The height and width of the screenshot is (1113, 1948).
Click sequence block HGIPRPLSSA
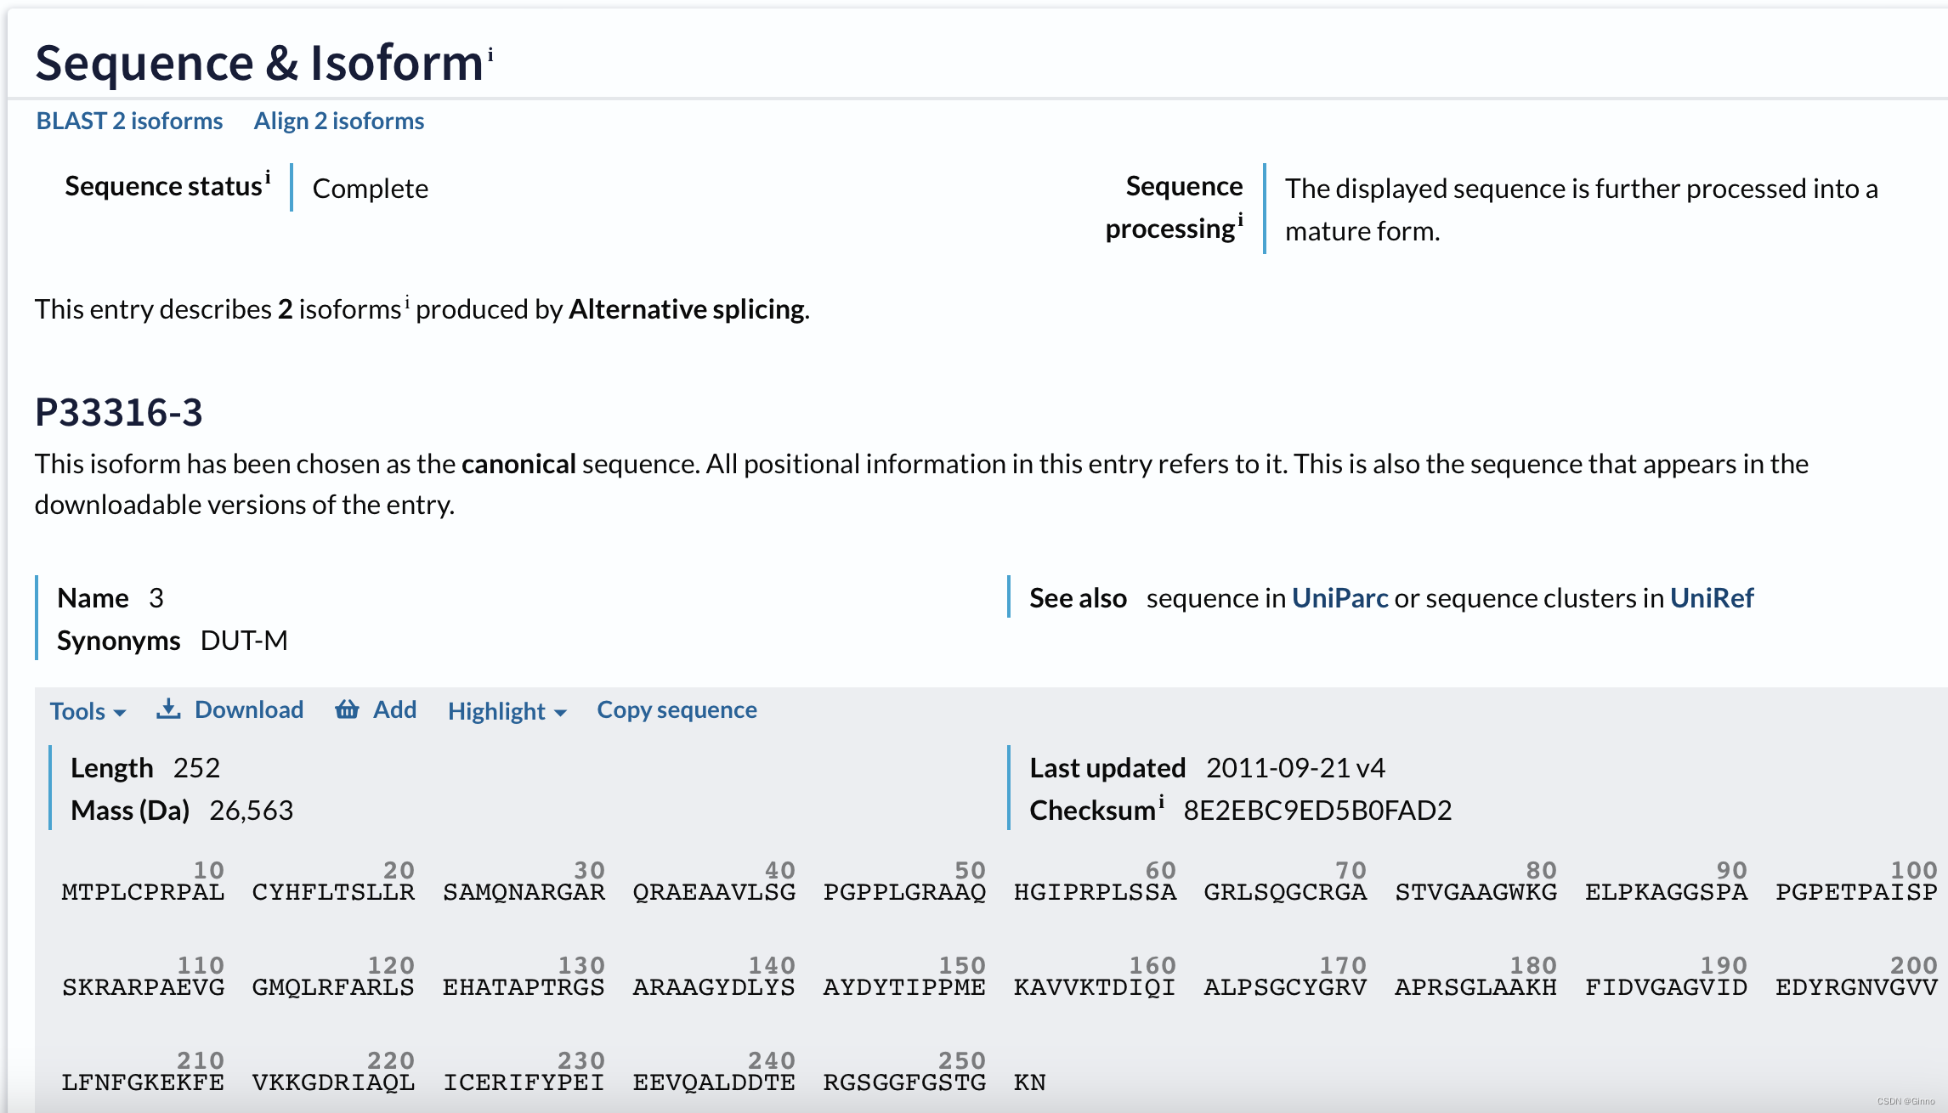coord(1095,892)
